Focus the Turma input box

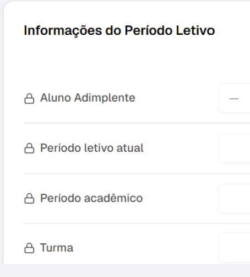234,248
